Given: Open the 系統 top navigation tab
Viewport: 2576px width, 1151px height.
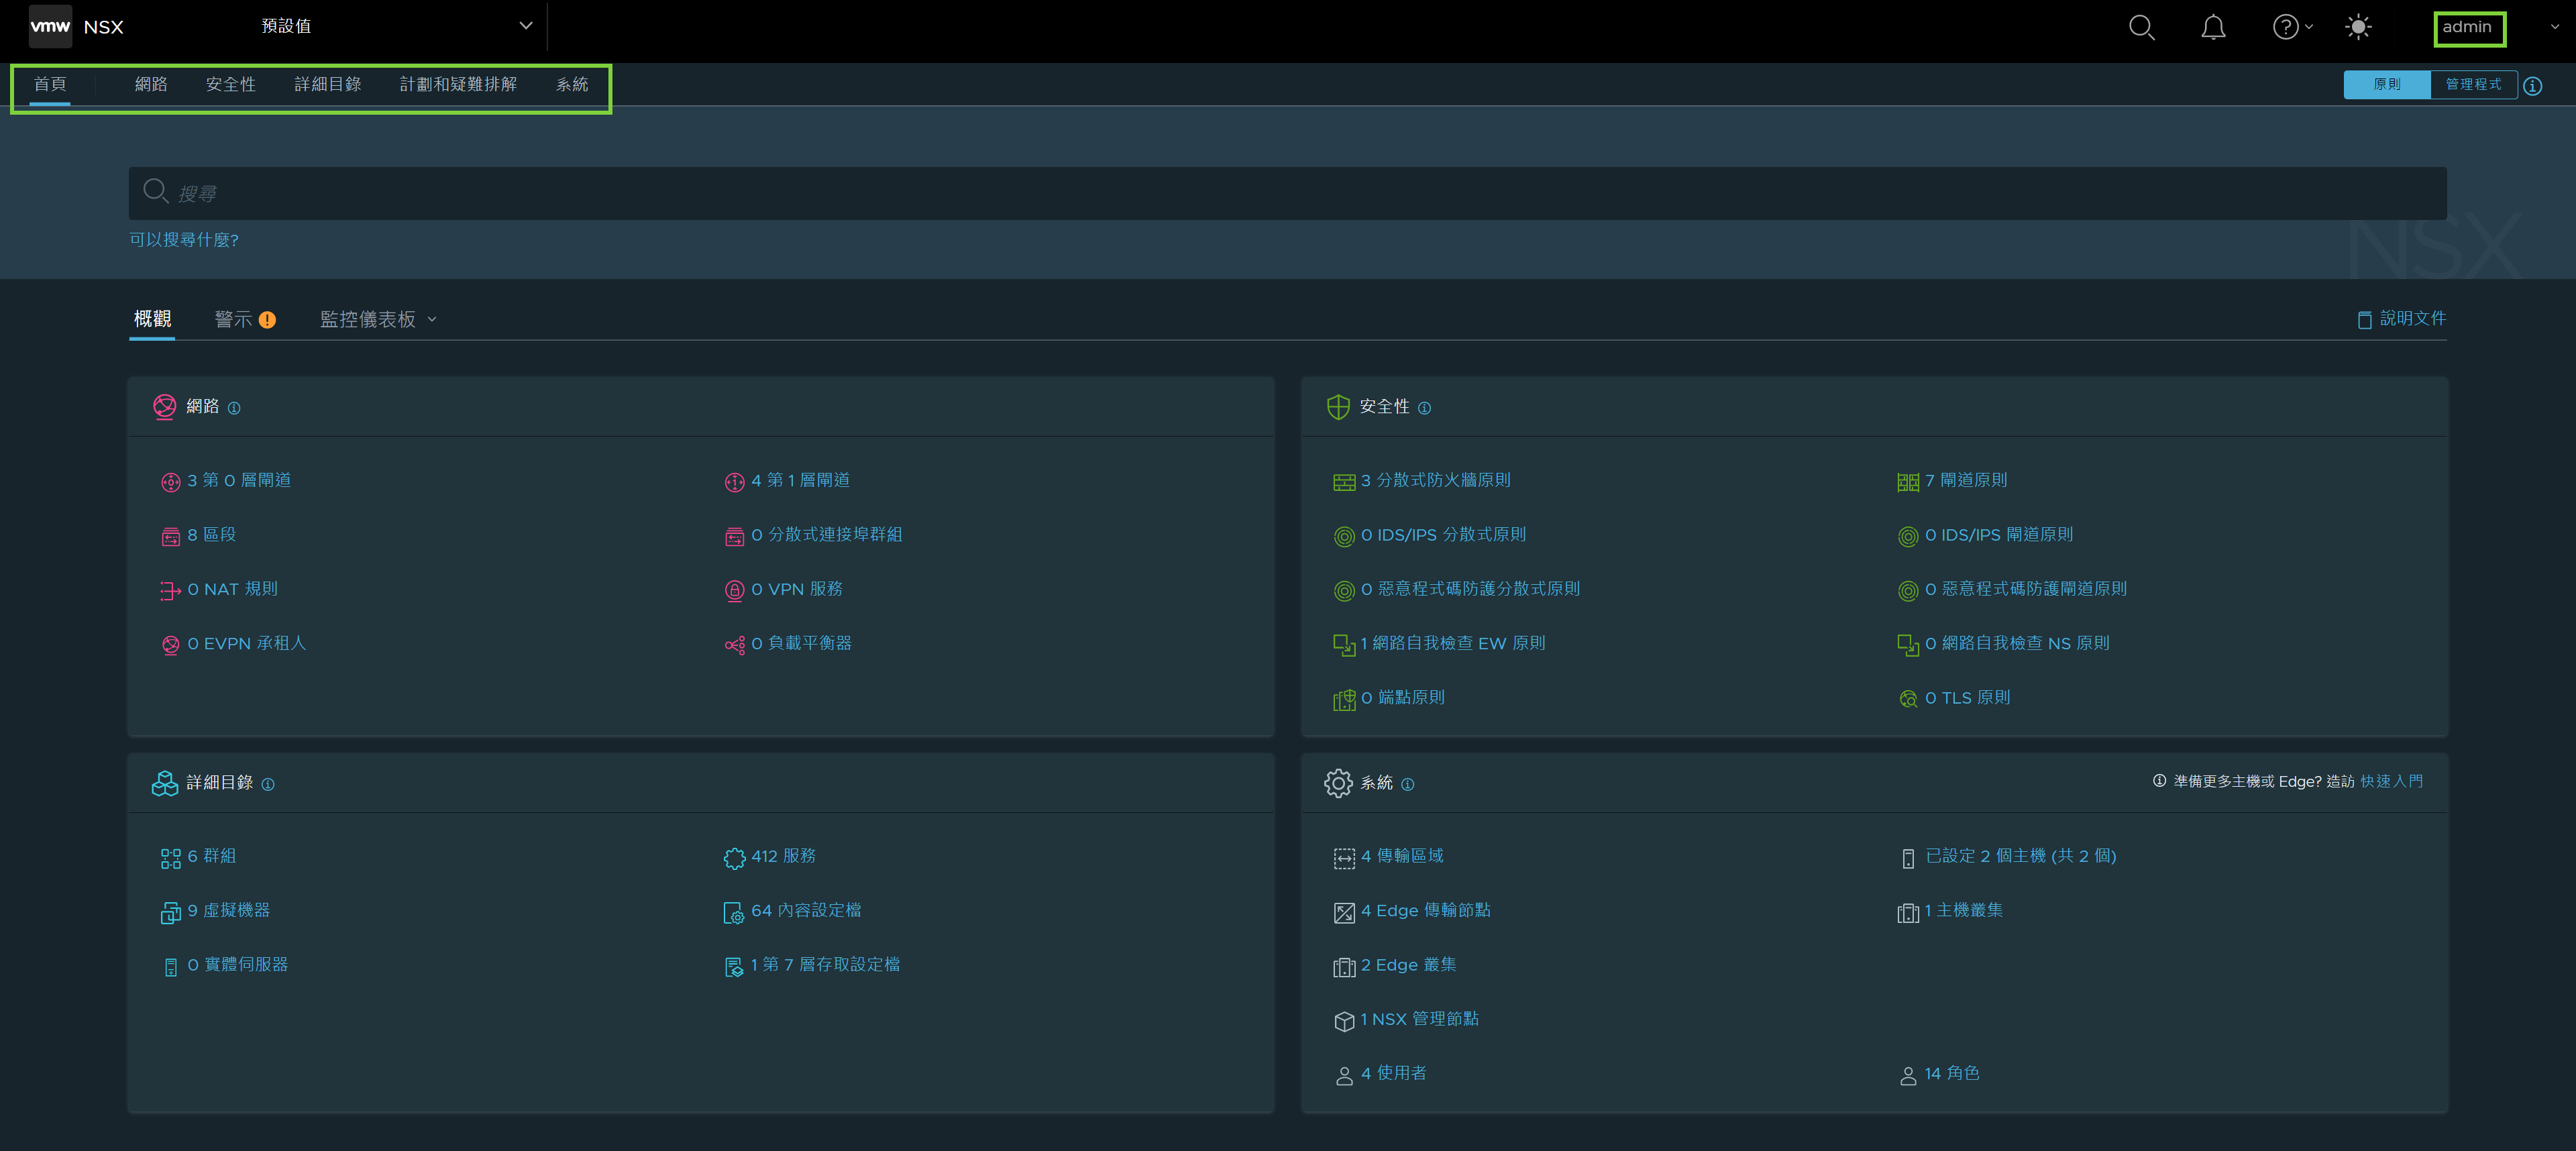Looking at the screenshot, I should tap(572, 85).
